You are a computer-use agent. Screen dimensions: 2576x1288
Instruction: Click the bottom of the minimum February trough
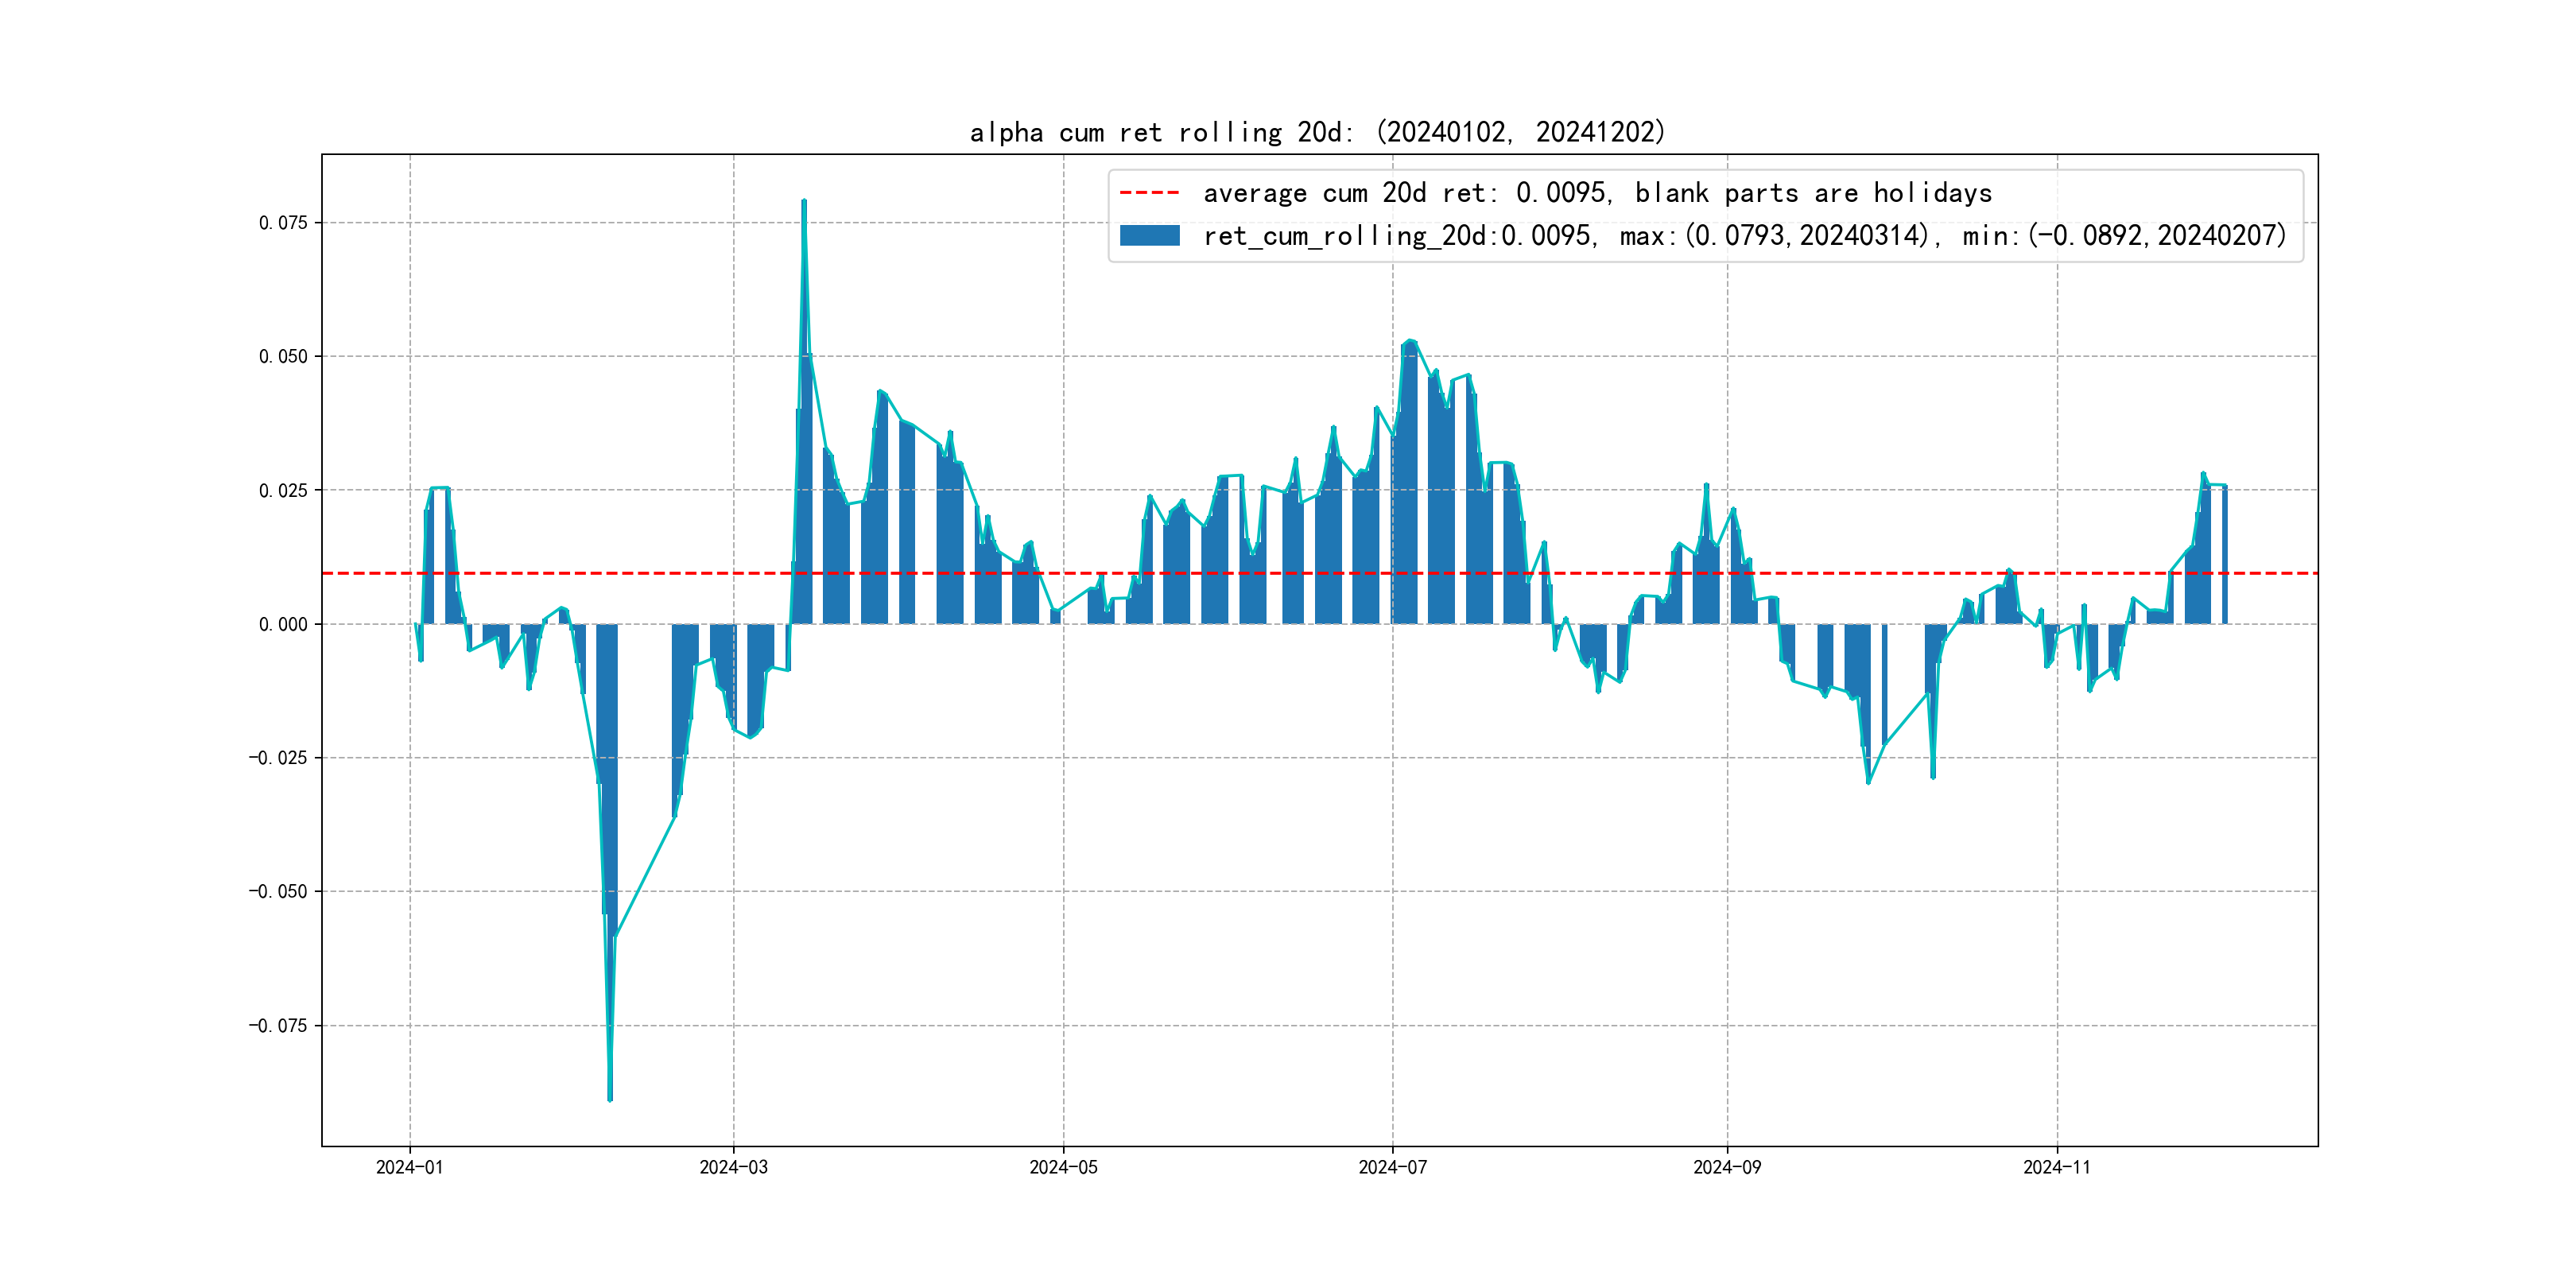pyautogui.click(x=610, y=1098)
